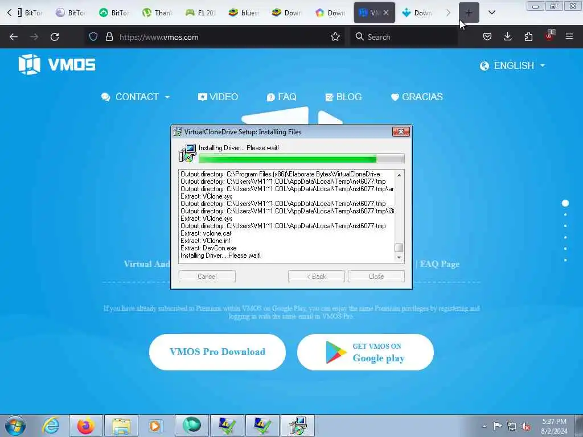583x437 pixels.
Task: Select log line 'Extract: DevCon.exe'
Action: (x=208, y=248)
